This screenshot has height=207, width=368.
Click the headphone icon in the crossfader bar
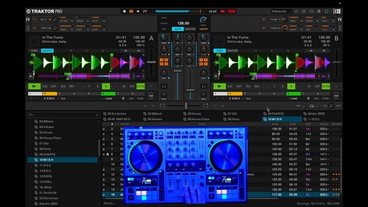point(312,106)
